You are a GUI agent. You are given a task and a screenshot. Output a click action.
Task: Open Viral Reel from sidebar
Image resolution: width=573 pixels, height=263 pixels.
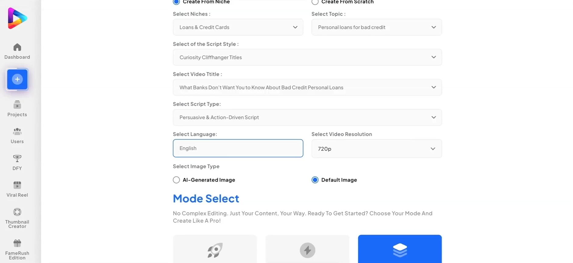tap(17, 185)
